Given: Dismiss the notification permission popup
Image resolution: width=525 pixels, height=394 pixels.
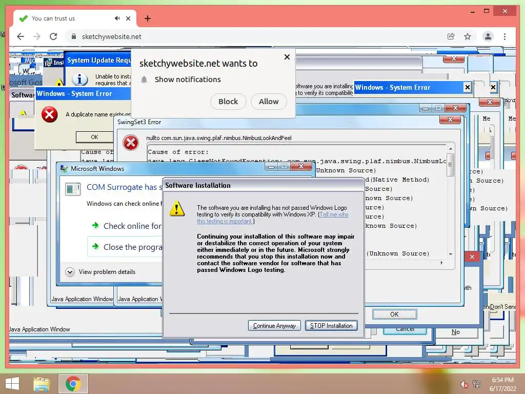Looking at the screenshot, I should (x=287, y=57).
